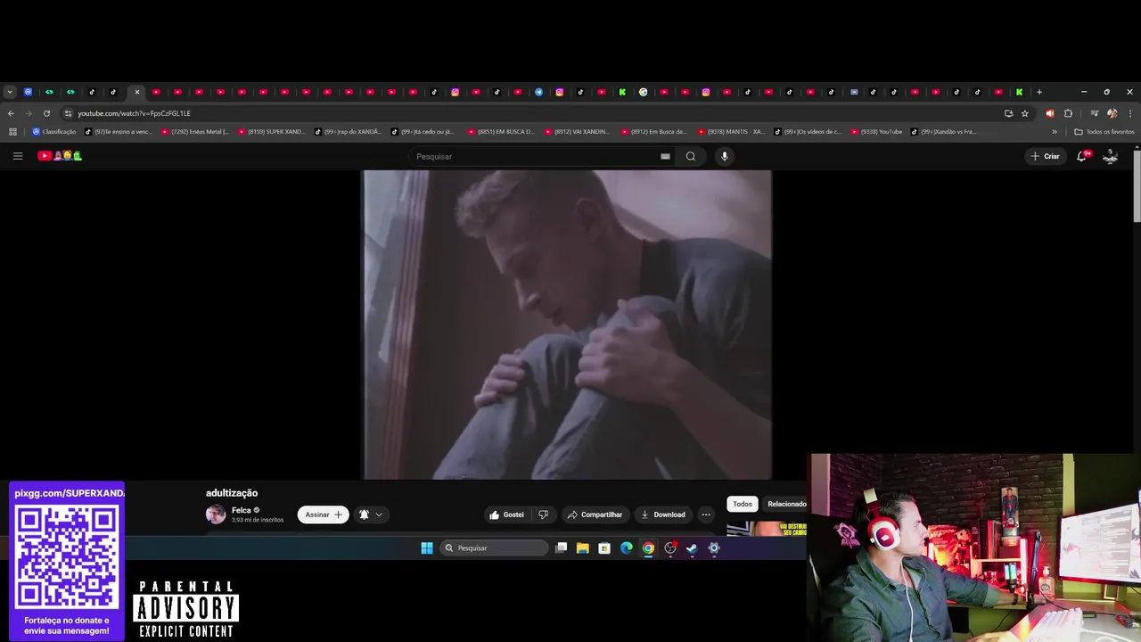Viewport: 1141px width, 642px height.
Task: Open Settings gear from taskbar
Action: click(x=713, y=547)
